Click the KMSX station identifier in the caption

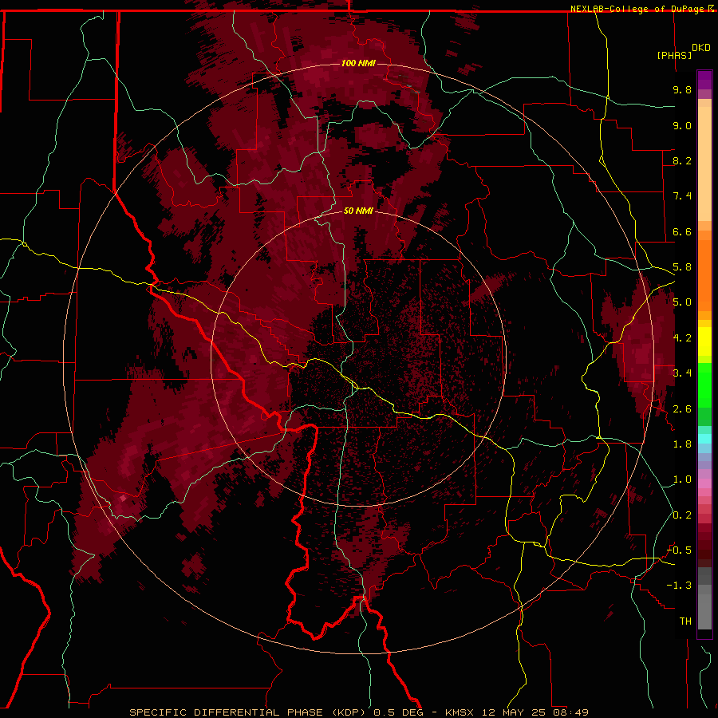point(461,712)
